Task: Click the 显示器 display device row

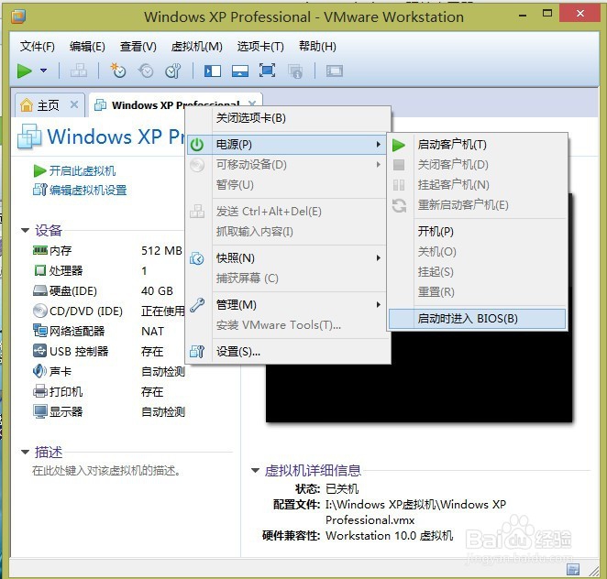Action: [108, 412]
